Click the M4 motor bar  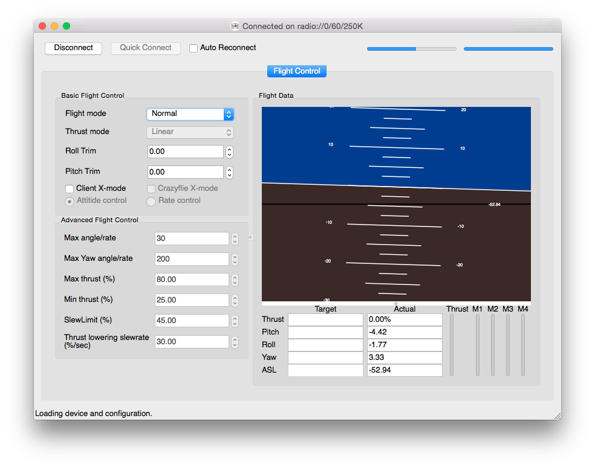[523, 345]
